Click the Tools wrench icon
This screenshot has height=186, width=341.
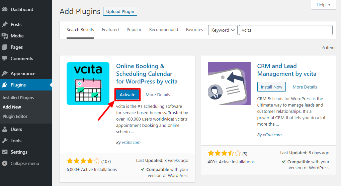pos(5,141)
